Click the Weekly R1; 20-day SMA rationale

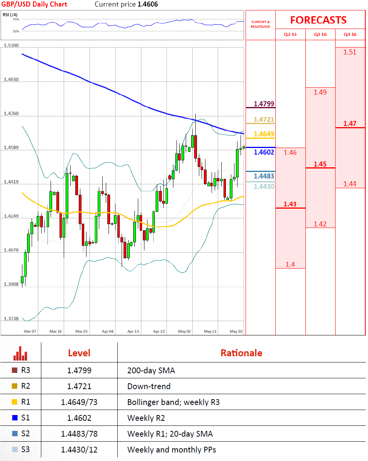pos(170,434)
